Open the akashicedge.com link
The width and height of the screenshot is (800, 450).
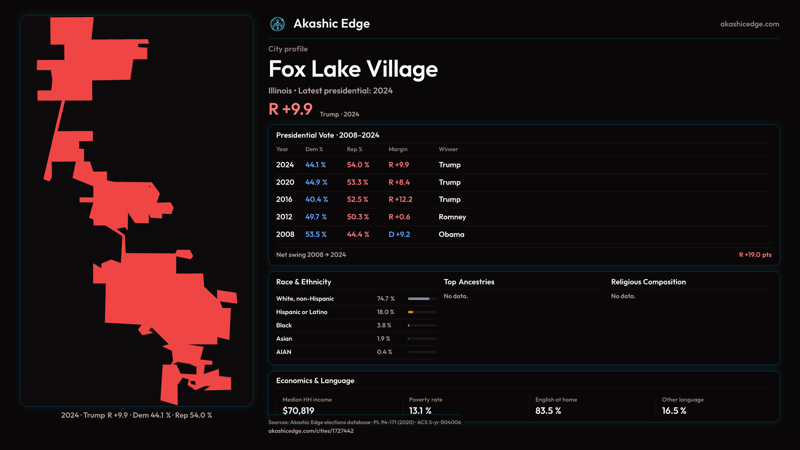[749, 24]
